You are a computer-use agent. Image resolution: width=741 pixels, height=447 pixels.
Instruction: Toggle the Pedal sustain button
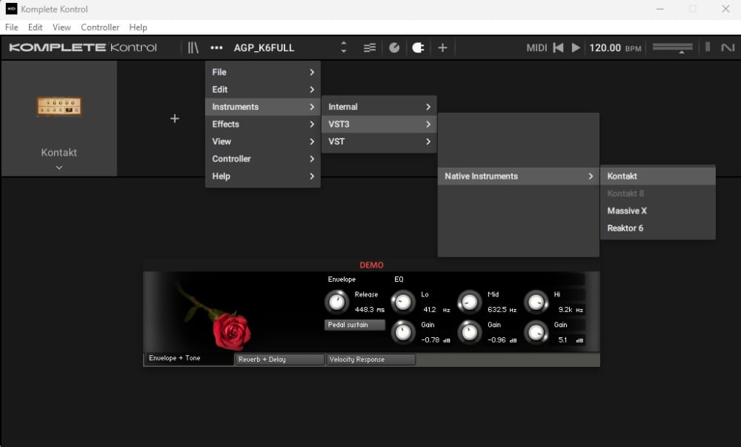(354, 325)
